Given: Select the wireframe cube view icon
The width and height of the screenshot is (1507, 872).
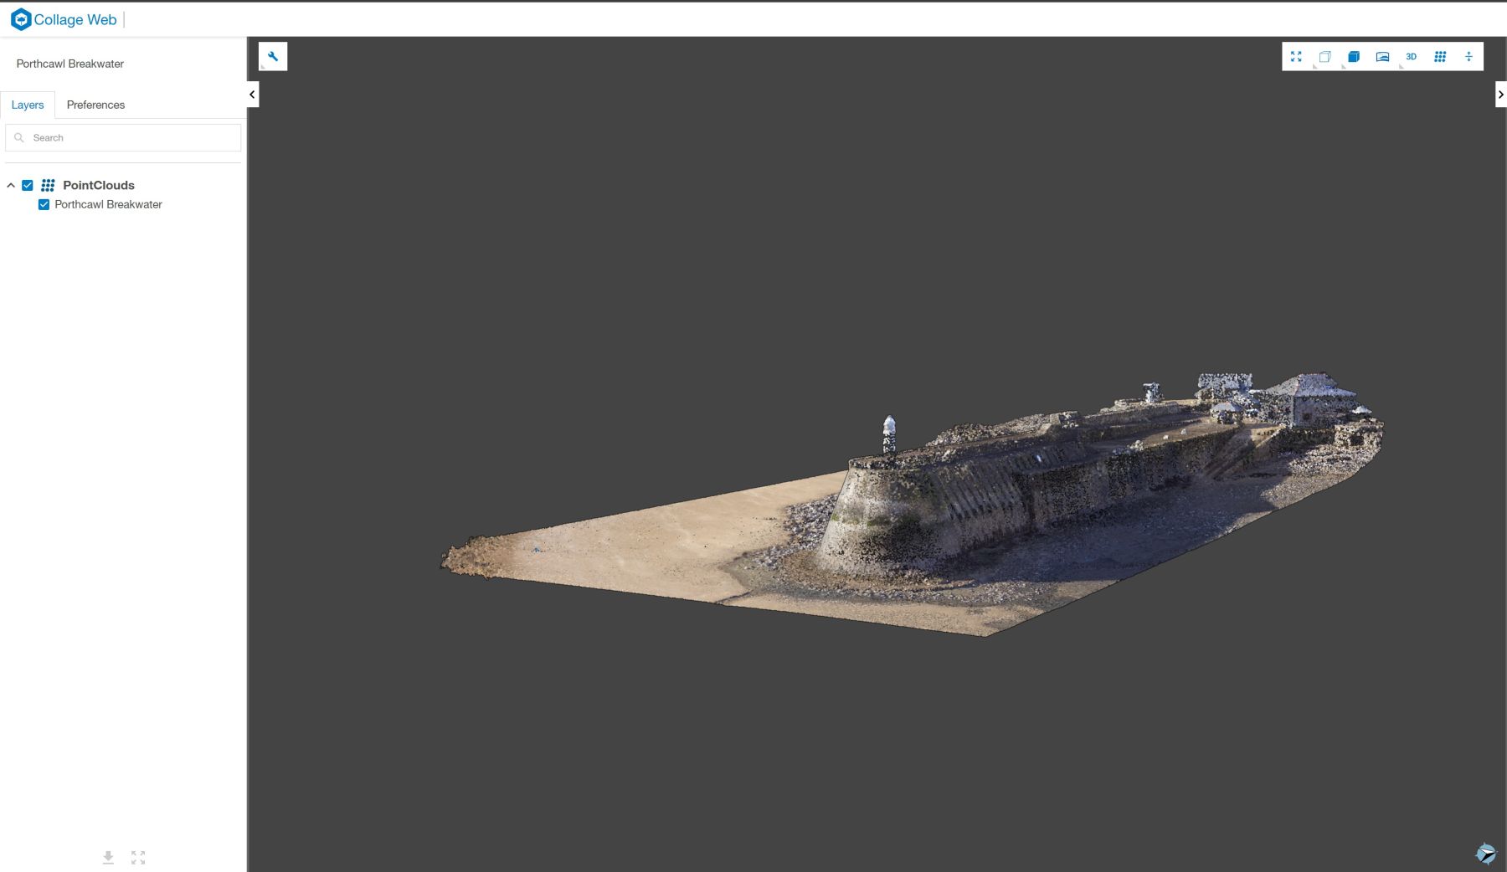Looking at the screenshot, I should (1324, 56).
